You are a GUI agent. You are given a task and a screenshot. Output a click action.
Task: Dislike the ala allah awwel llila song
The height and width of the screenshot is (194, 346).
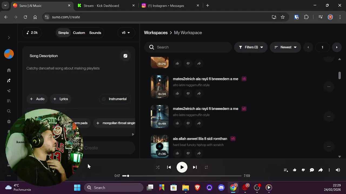click(188, 153)
